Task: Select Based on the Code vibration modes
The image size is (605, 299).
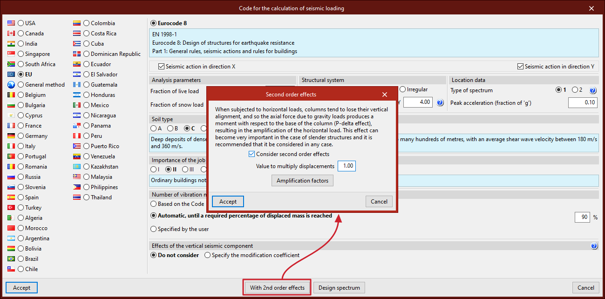Action: coord(154,204)
